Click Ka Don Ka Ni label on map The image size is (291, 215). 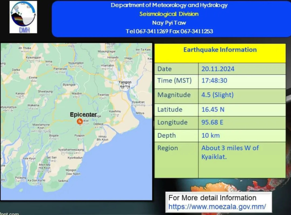[x=36, y=180]
